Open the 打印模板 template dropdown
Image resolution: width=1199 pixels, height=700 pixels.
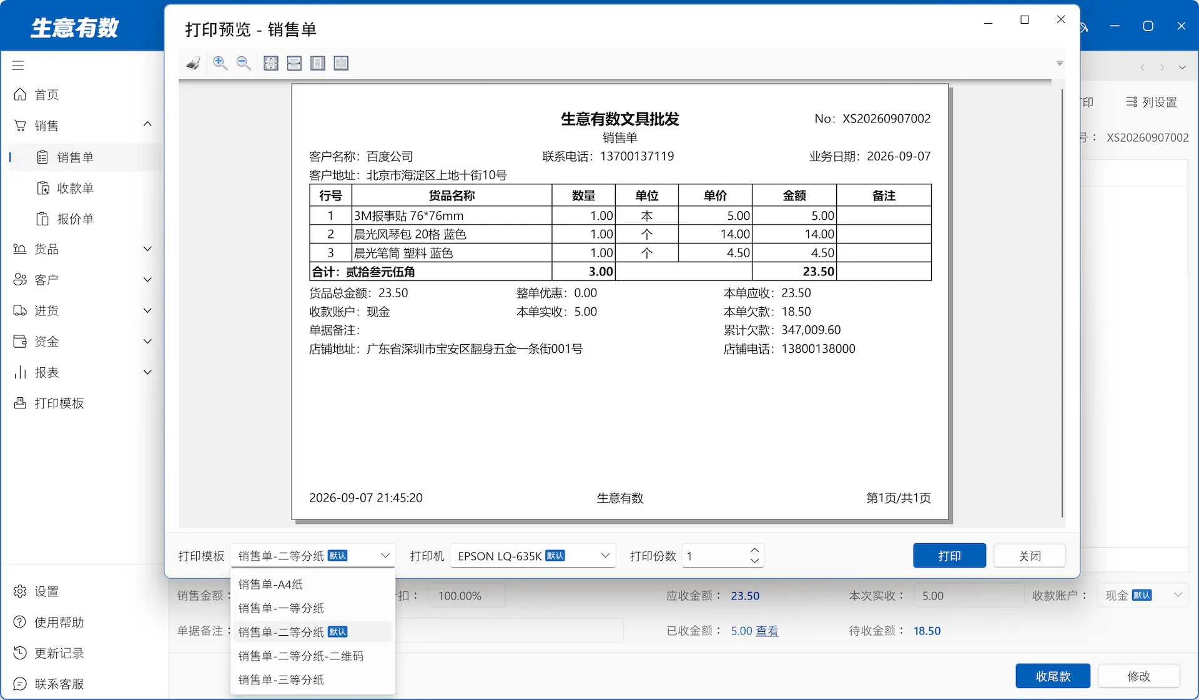point(313,556)
